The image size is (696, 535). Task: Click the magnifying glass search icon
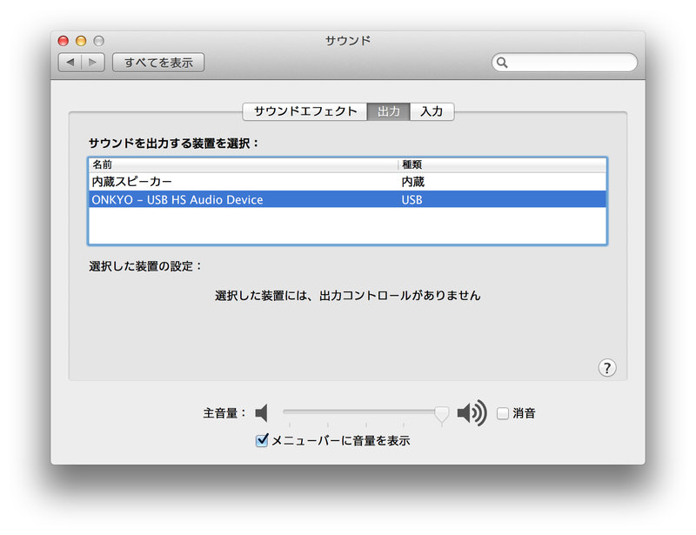click(502, 62)
